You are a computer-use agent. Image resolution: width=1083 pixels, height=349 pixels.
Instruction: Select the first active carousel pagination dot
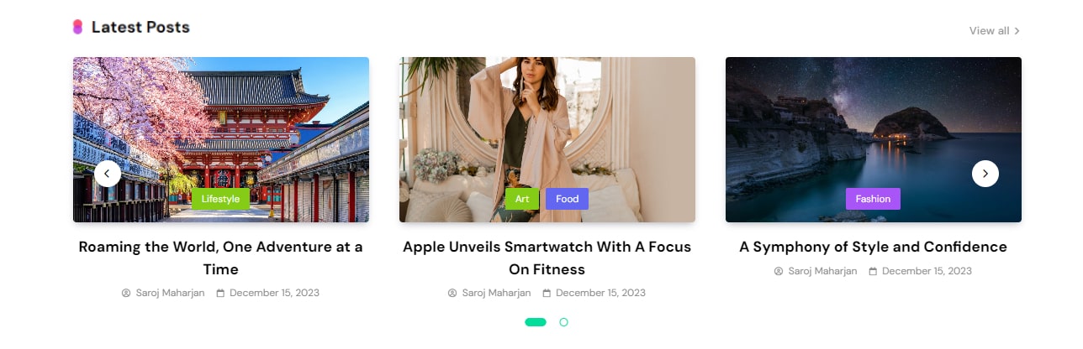[536, 322]
